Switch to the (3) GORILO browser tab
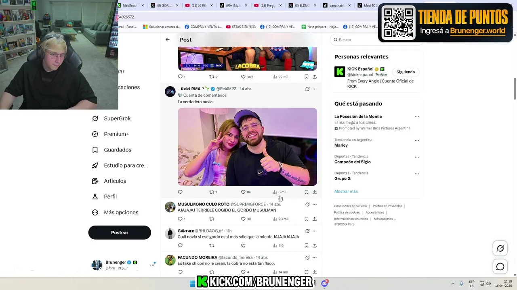The image size is (517, 290). (165, 6)
